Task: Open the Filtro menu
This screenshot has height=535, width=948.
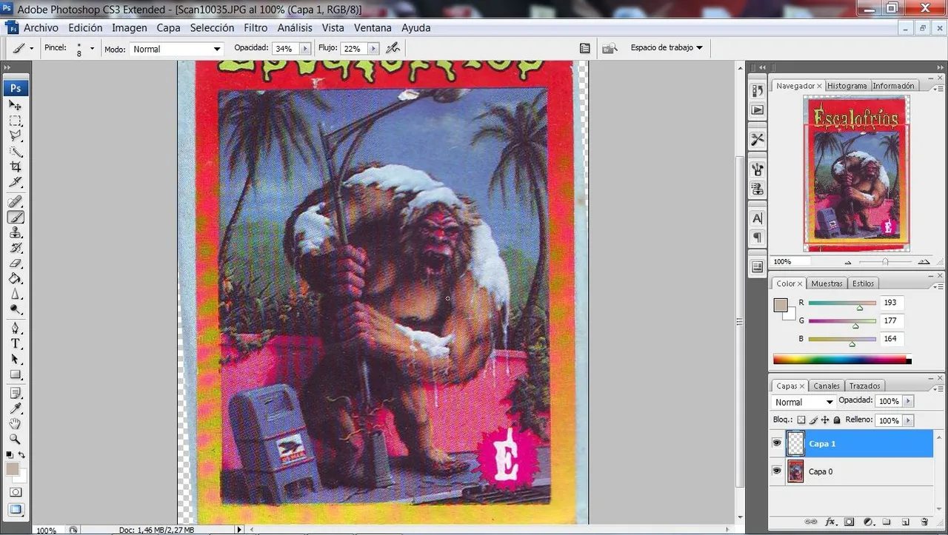Action: pyautogui.click(x=256, y=27)
